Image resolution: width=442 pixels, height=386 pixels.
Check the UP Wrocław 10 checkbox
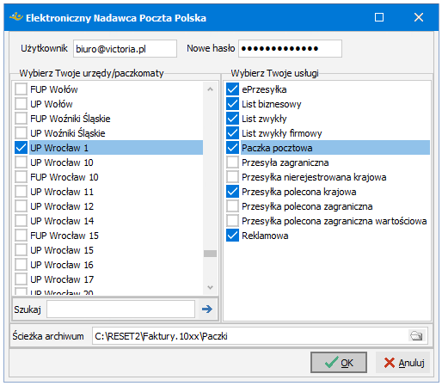pyautogui.click(x=21, y=162)
